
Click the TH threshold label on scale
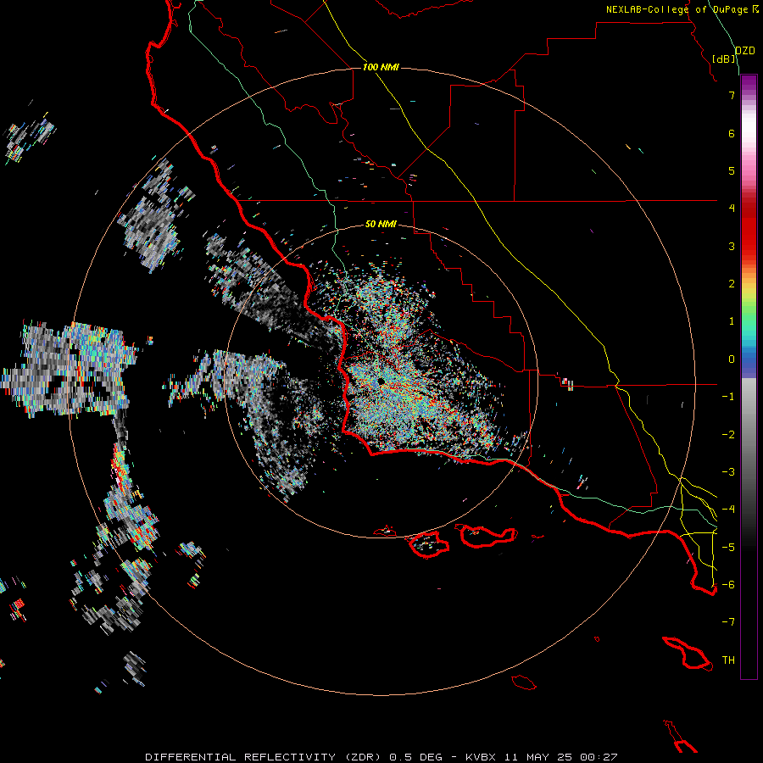coord(728,660)
